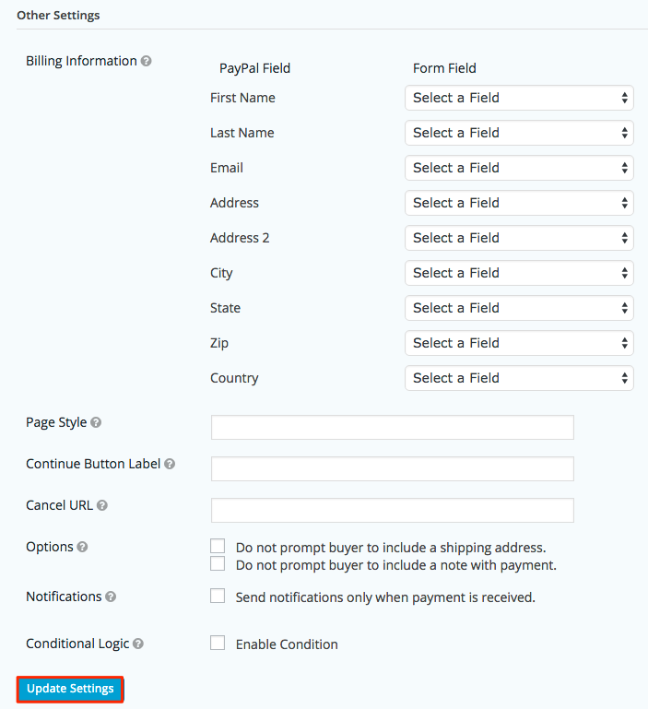
Task: Open the City form field dropdown
Action: coord(519,273)
